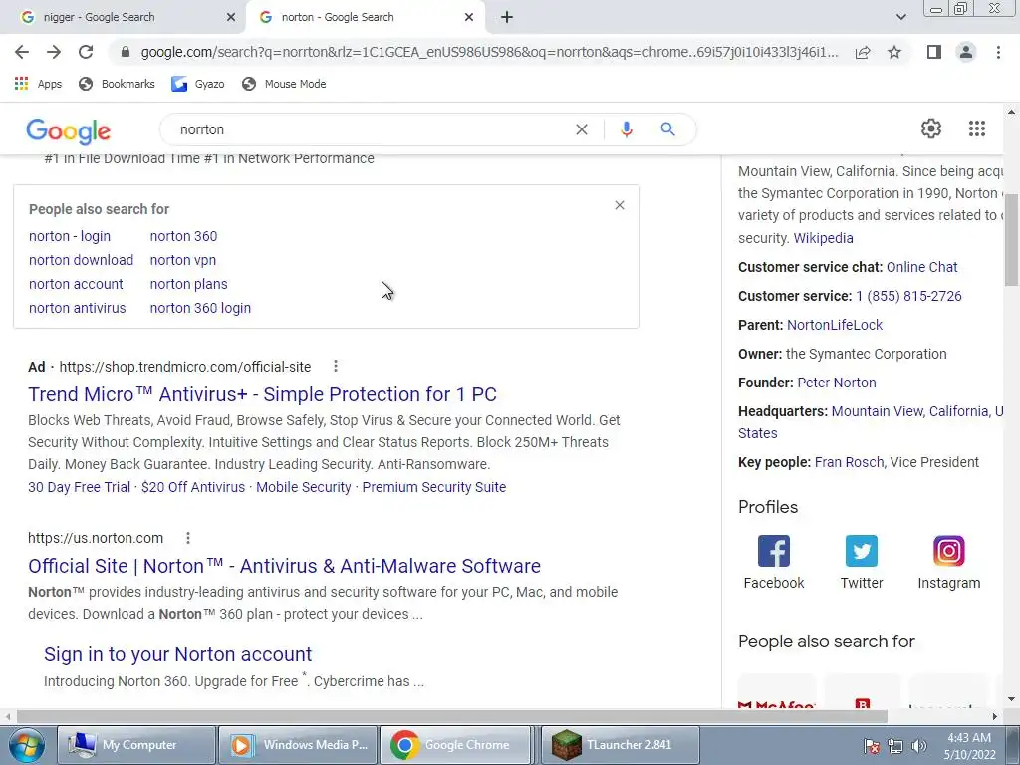
Task: Switch to TLauncher 2.841 in the taskbar
Action: pyautogui.click(x=620, y=745)
